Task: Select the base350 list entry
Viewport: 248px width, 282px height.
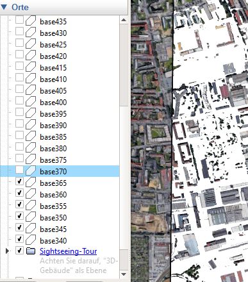Action: pos(53,218)
